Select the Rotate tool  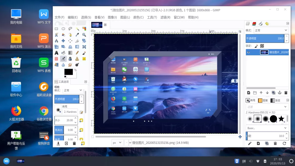tap(84, 41)
